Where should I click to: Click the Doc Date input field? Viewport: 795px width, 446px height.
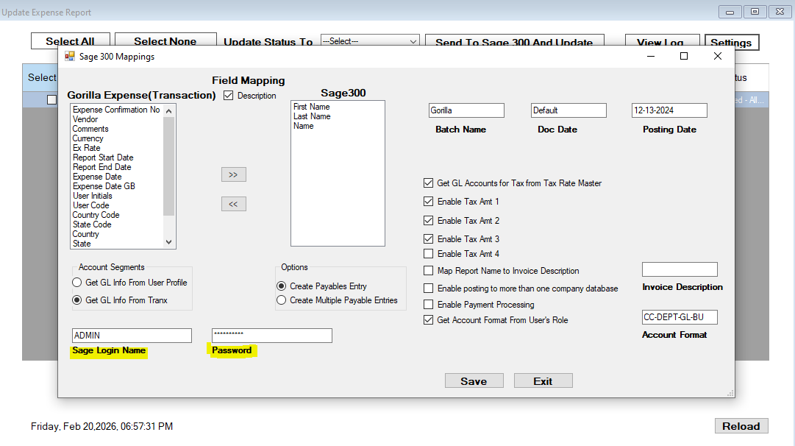pyautogui.click(x=568, y=110)
